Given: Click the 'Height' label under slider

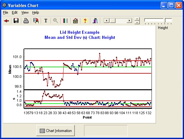Looking at the screenshot, I should tap(163, 28).
